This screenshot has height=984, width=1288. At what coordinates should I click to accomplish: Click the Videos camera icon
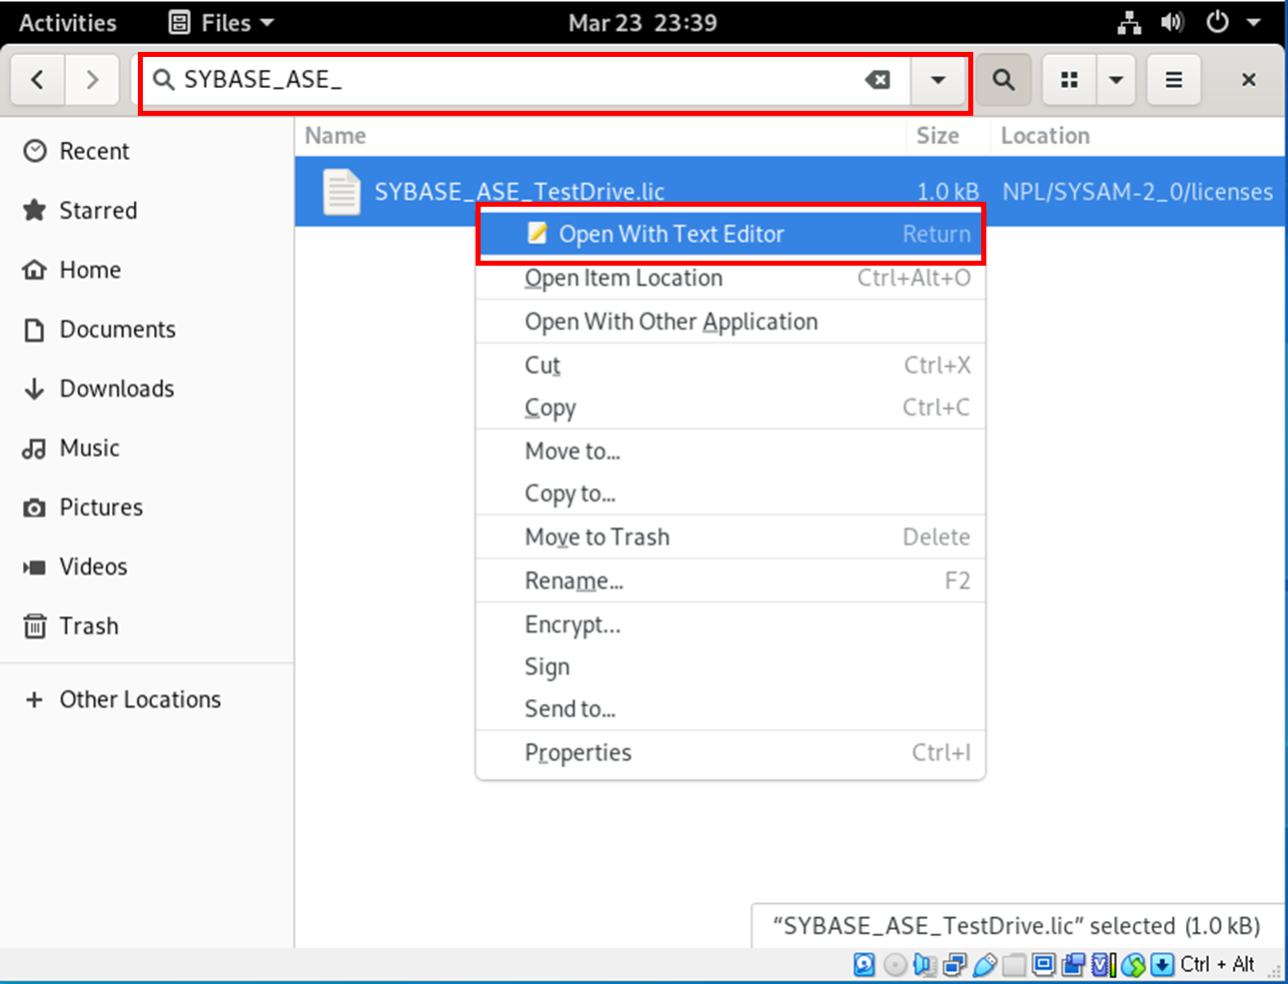point(35,567)
